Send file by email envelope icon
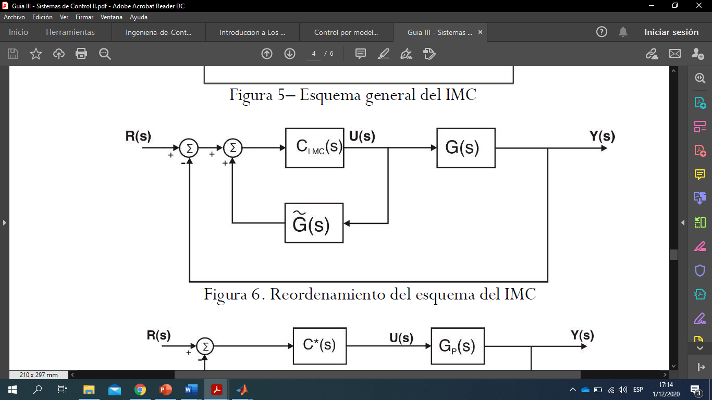Image resolution: width=712 pixels, height=400 pixels. (675, 54)
